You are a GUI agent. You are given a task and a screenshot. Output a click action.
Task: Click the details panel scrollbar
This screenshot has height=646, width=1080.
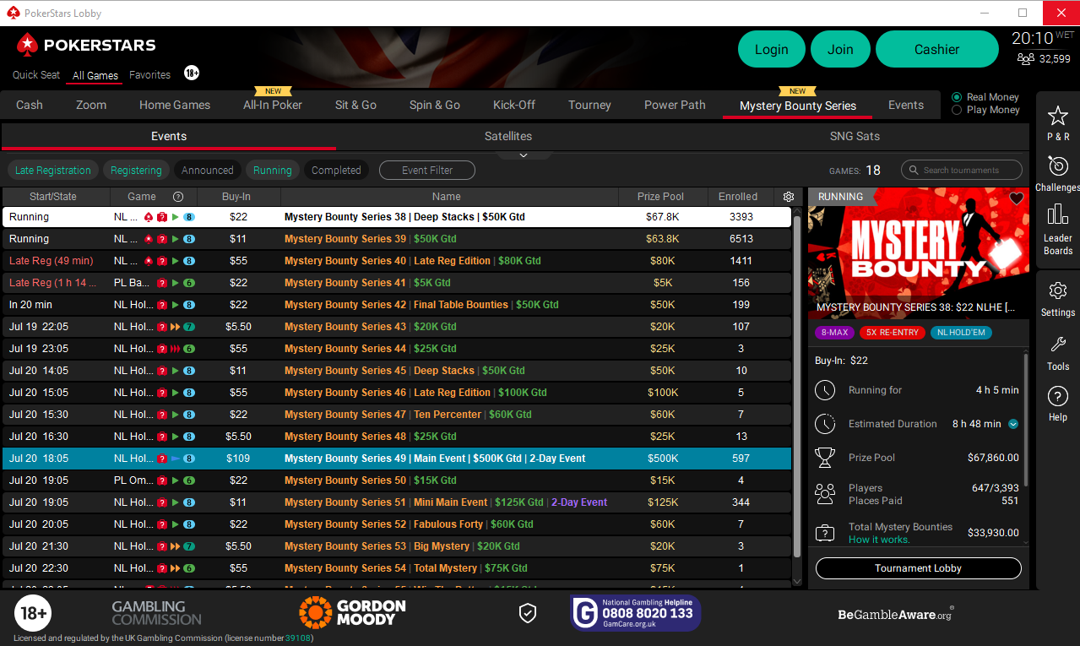(x=1026, y=422)
